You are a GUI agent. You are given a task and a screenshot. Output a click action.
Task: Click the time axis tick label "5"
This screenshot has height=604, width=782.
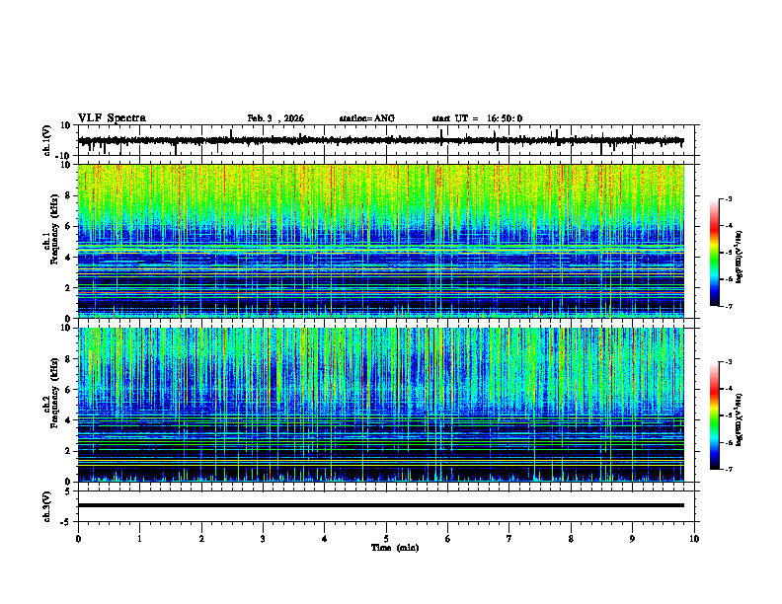click(x=386, y=539)
